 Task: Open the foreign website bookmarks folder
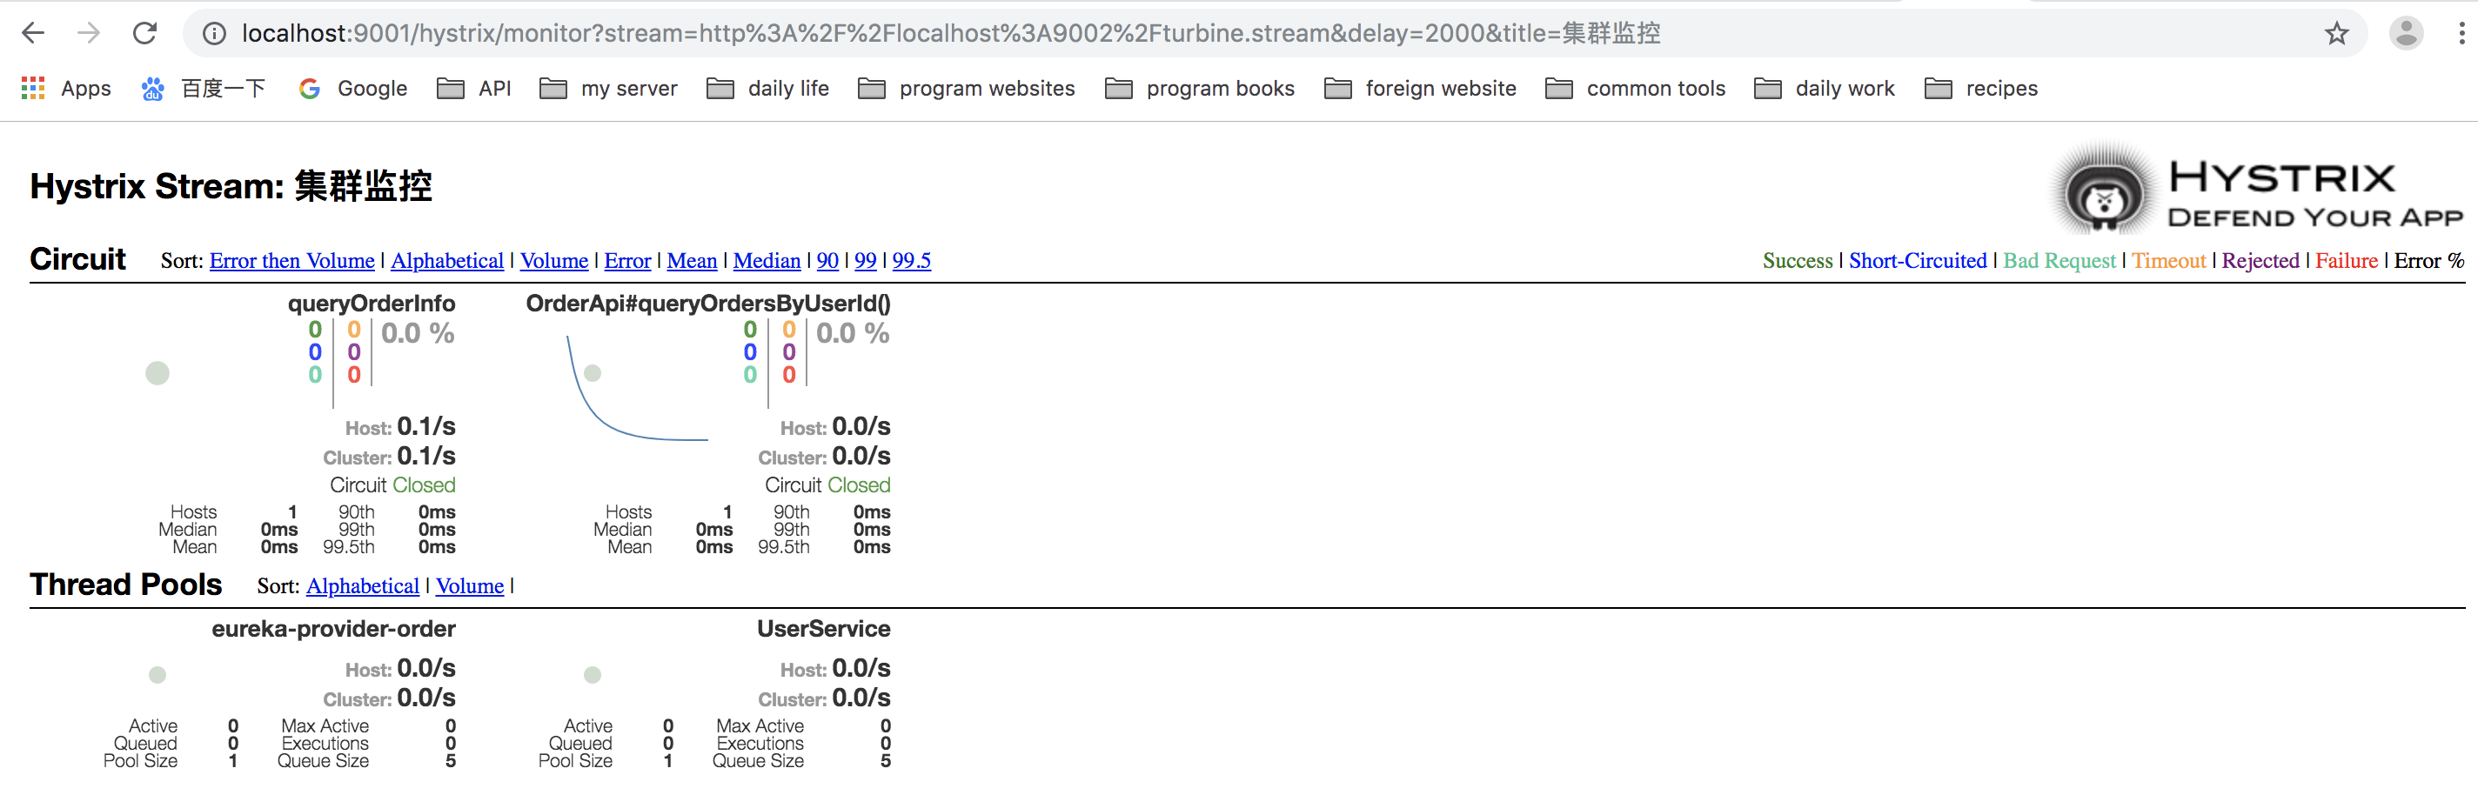[x=1420, y=89]
